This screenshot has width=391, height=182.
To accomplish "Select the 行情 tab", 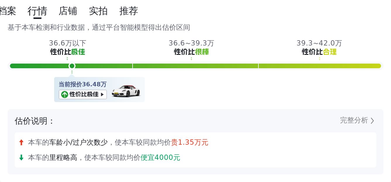I will click(37, 11).
